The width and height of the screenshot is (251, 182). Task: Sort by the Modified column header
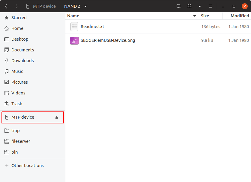(x=239, y=16)
